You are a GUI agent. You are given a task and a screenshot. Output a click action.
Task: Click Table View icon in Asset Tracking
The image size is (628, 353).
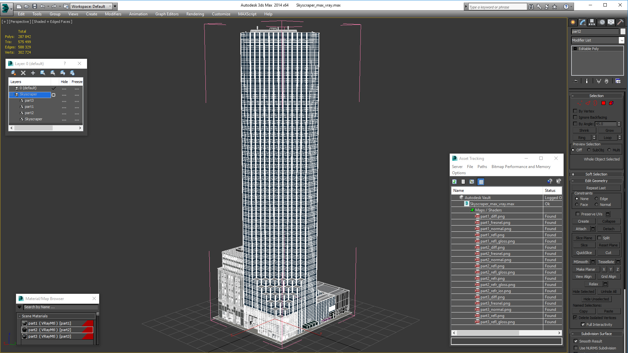pyautogui.click(x=481, y=182)
